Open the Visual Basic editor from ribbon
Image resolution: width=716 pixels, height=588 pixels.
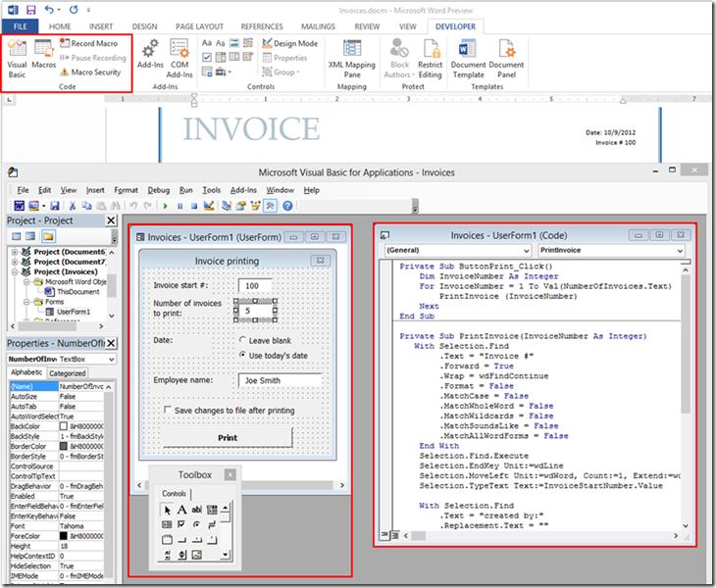[x=17, y=59]
